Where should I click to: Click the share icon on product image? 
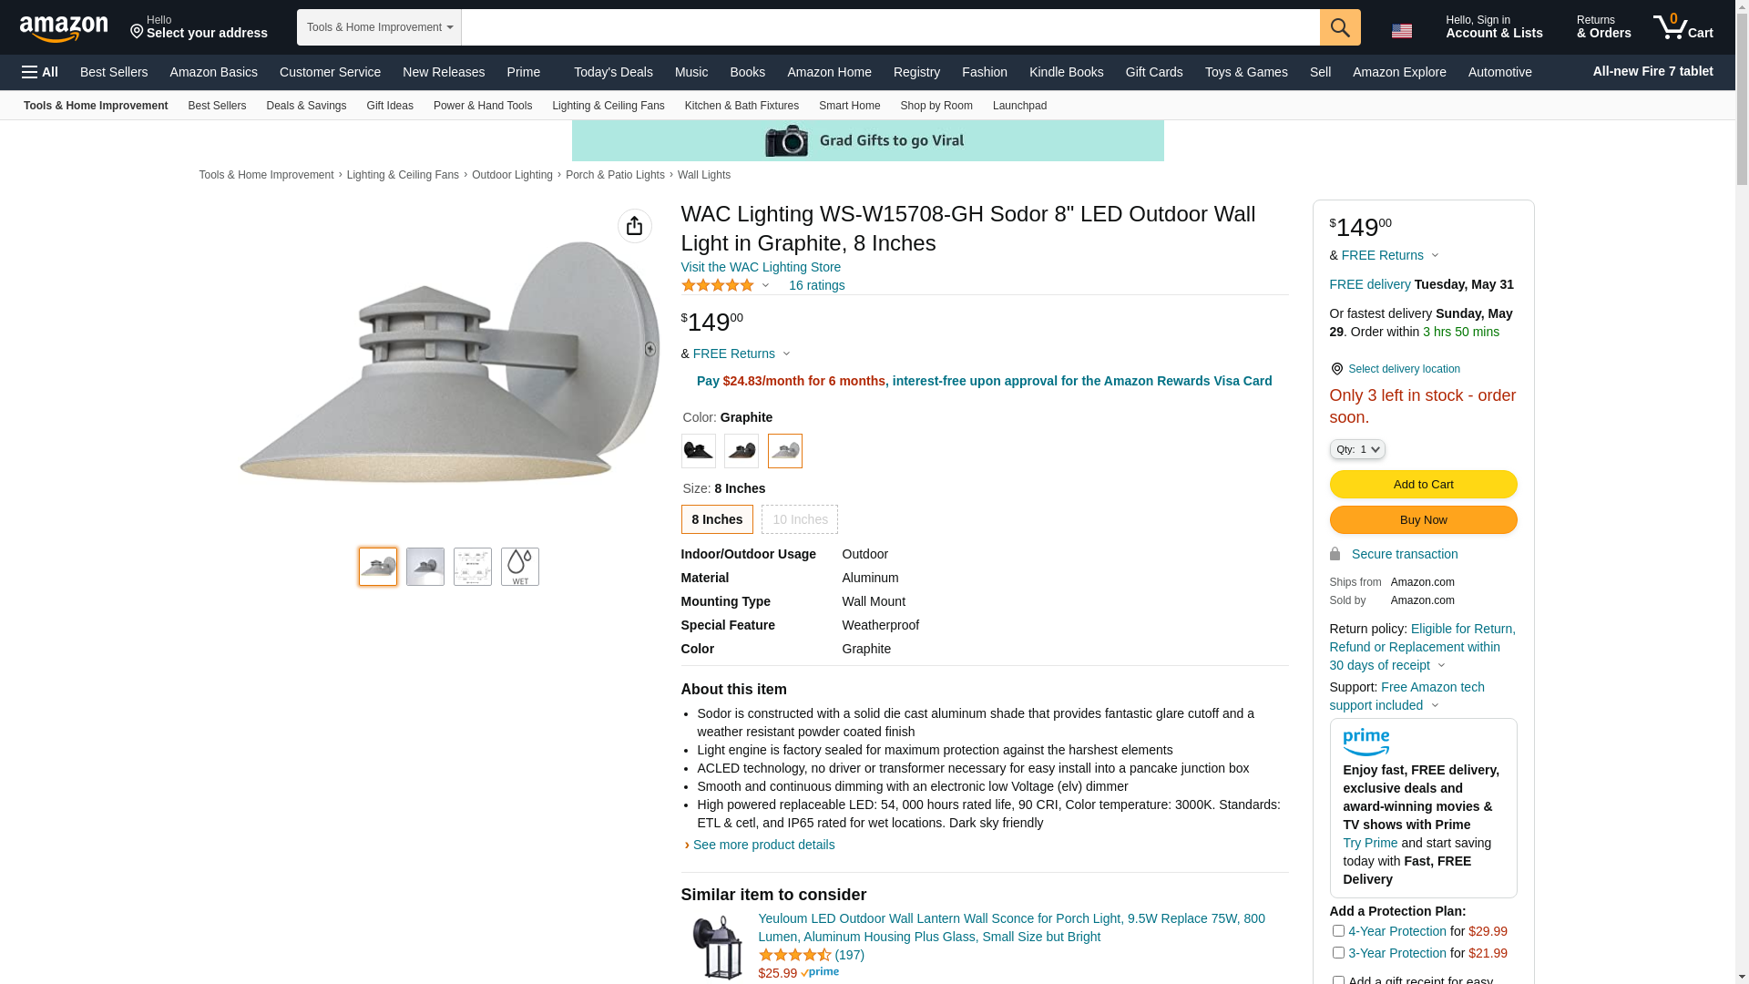point(634,226)
